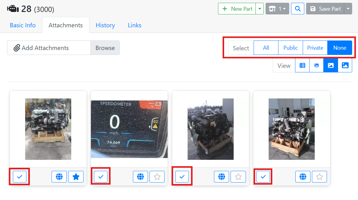Screen dimensions: 358x200
Task: Click the Browse button
Action: [x=105, y=48]
